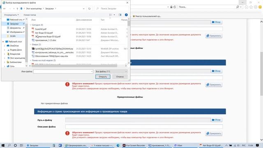The height and width of the screenshot is (148, 263).
Task: Switch to iFun Screen Recorder taskbar item
Action: coord(134,145)
